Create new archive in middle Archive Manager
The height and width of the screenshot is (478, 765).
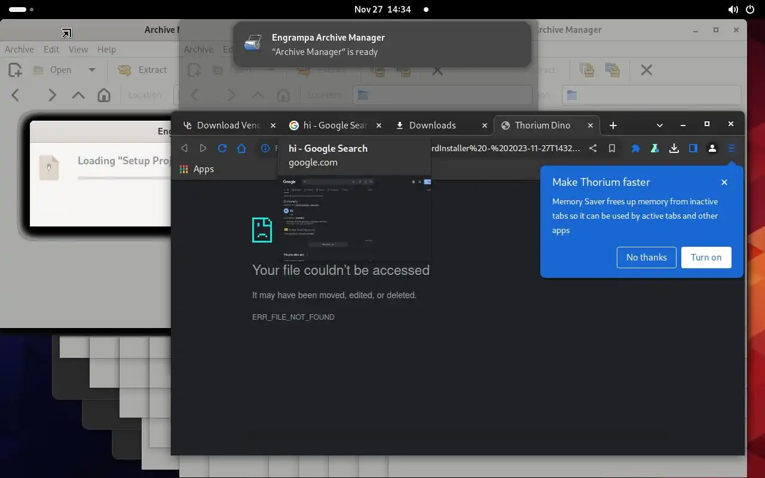[194, 70]
